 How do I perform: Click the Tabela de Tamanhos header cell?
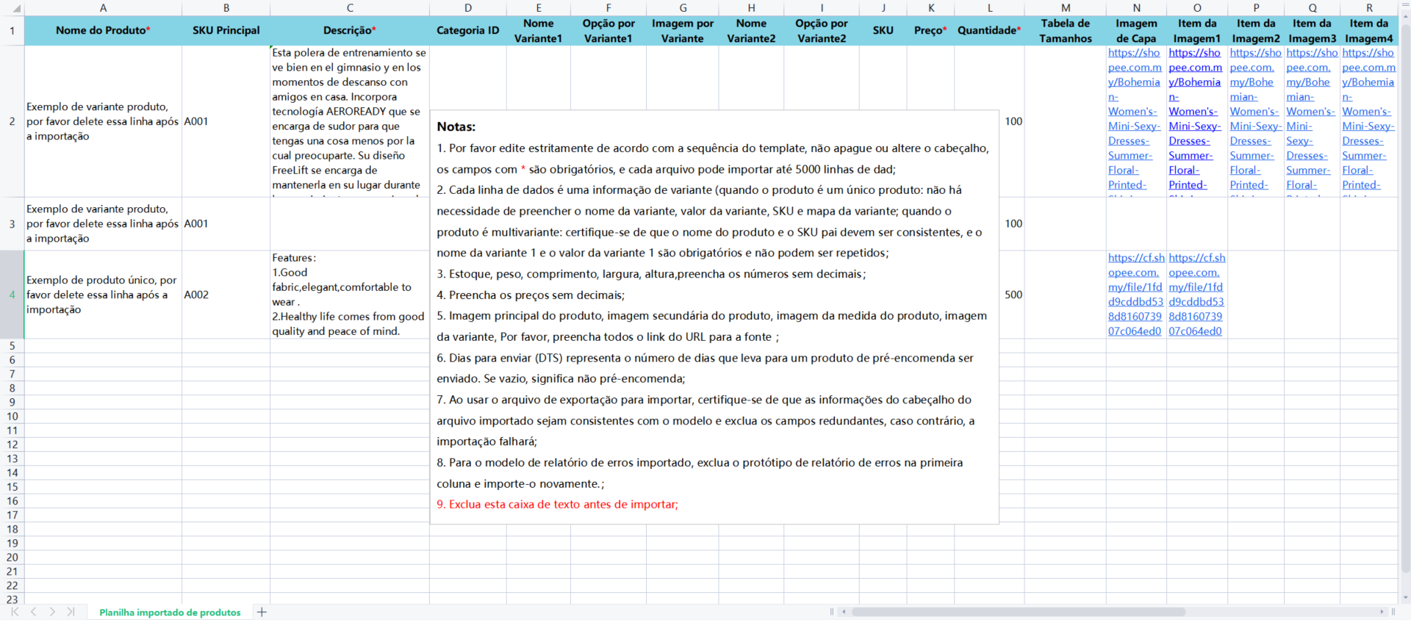tap(1066, 31)
